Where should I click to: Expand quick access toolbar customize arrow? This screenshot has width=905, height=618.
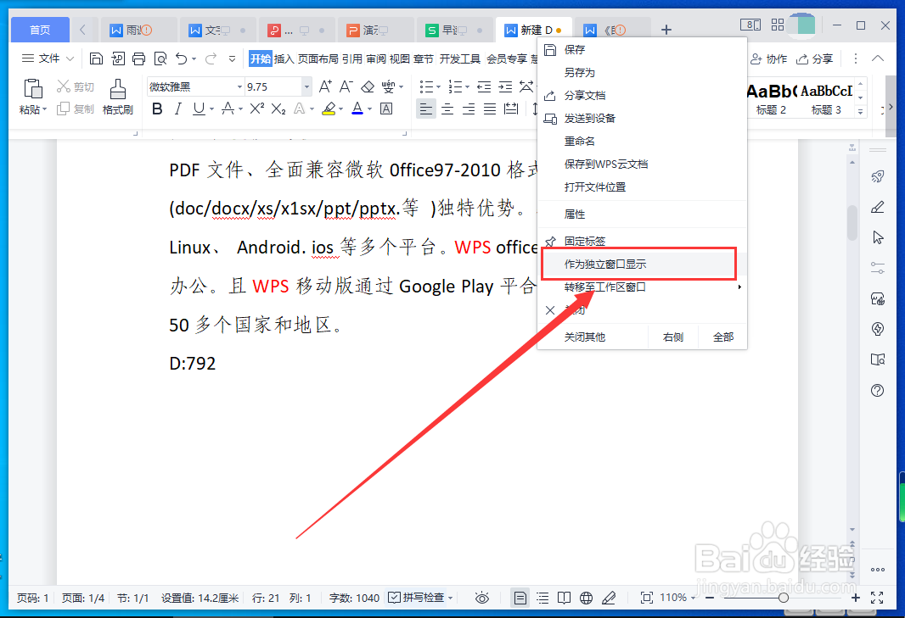[x=232, y=58]
